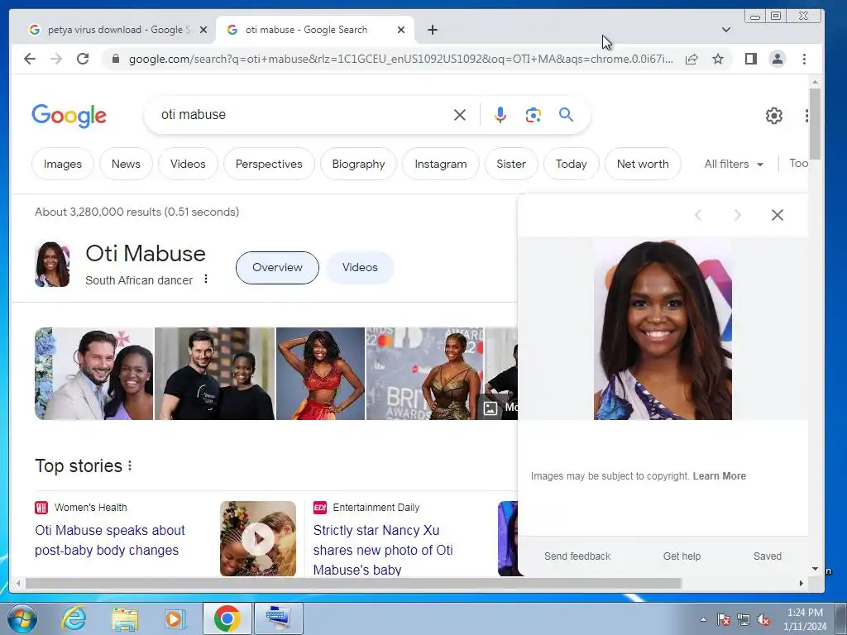This screenshot has width=847, height=635.
Task: Search by image with Google Lens
Action: click(534, 114)
